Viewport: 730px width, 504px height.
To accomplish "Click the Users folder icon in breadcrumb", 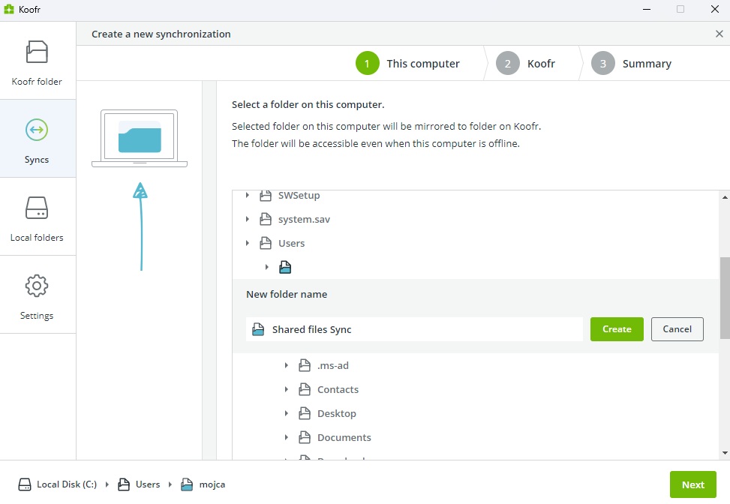I will pyautogui.click(x=124, y=484).
